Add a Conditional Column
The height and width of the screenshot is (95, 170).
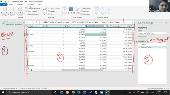pos(33,8)
